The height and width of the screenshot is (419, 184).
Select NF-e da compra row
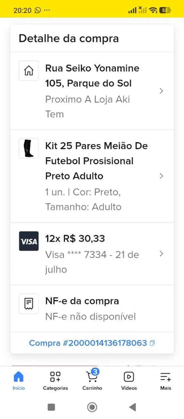click(92, 309)
